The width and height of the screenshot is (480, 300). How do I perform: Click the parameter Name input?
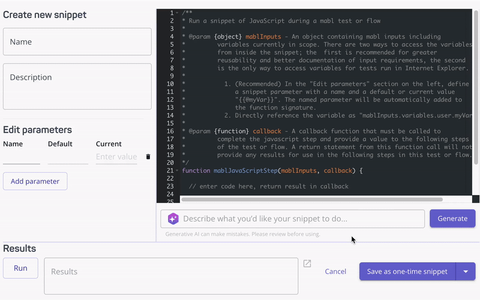[x=22, y=157]
